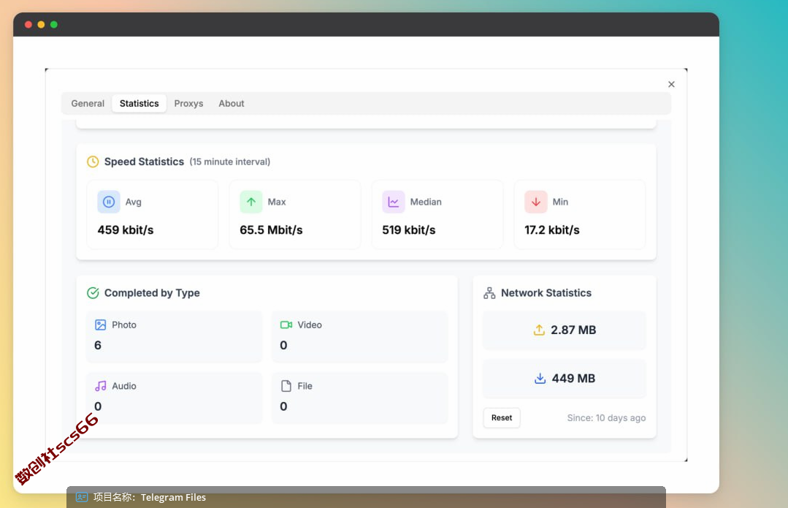This screenshot has height=508, width=788.
Task: Click the '(15 minute interval)' text
Action: coord(229,162)
